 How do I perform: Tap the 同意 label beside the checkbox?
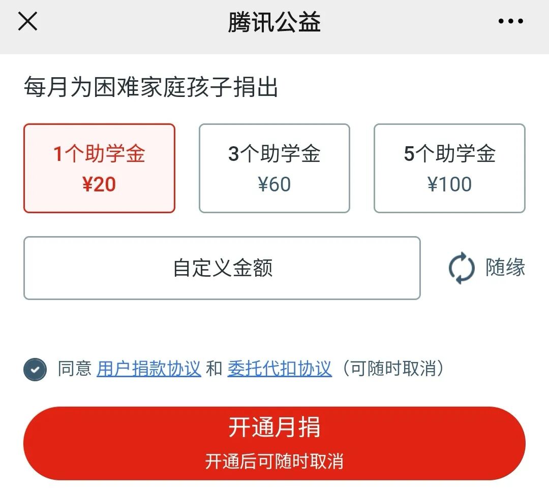(x=74, y=369)
